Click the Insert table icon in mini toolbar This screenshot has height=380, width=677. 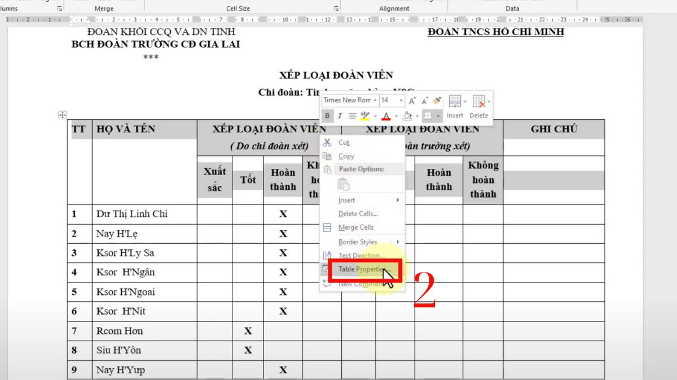(454, 101)
